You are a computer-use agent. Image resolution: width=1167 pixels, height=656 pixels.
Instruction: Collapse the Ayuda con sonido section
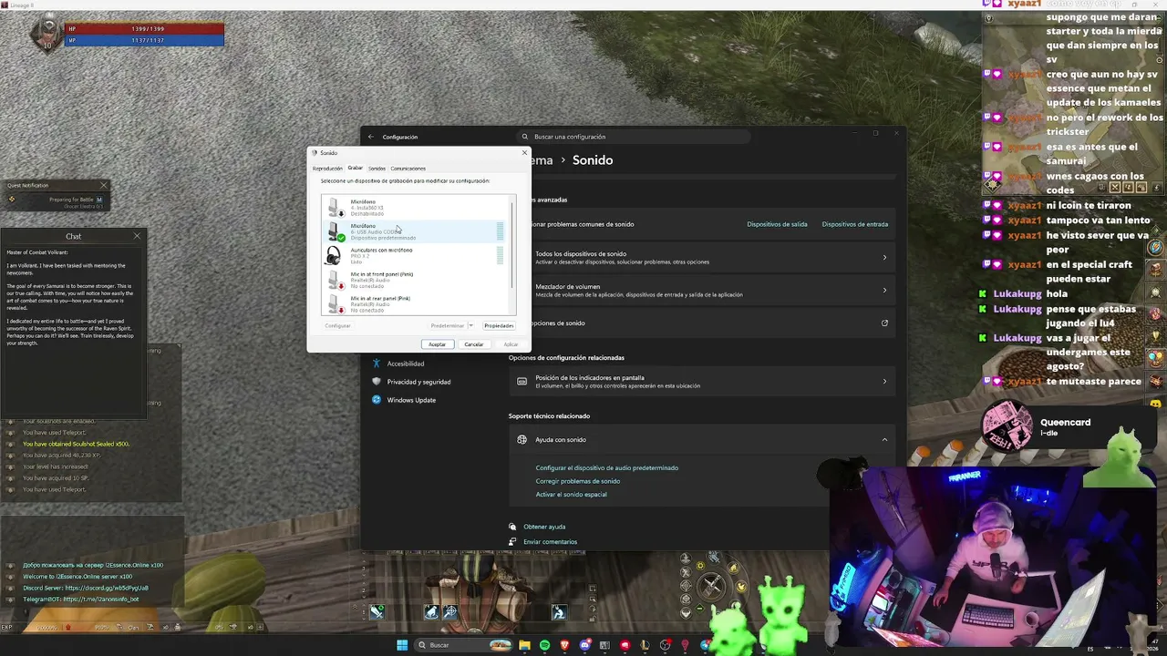pyautogui.click(x=884, y=439)
